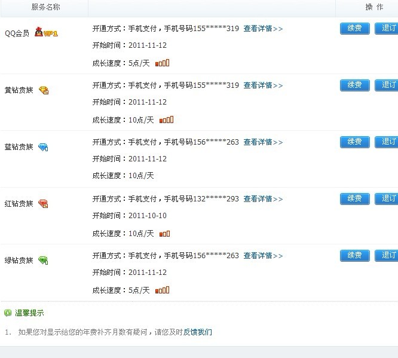Click 成长速度 10点/天 in 蓝钻贵族 row
The height and width of the screenshot is (358, 398).
(123, 176)
